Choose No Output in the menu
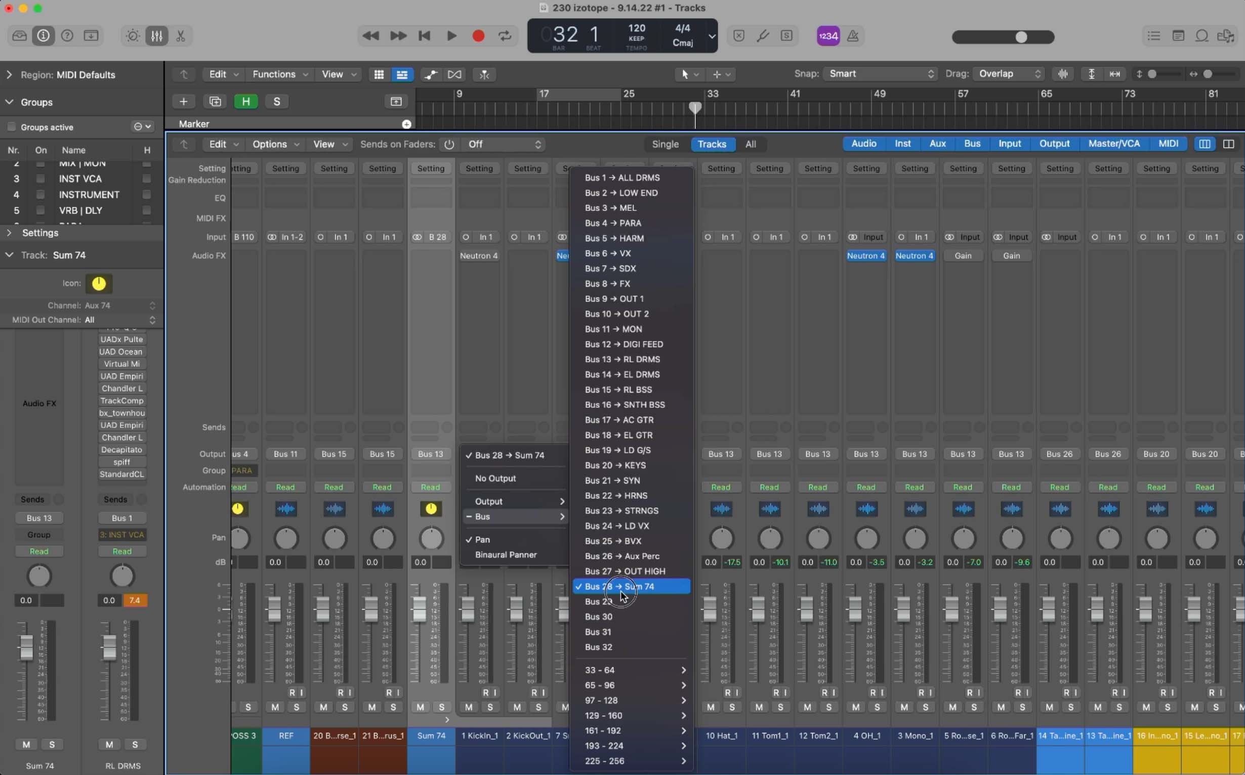Viewport: 1245px width, 775px height. coord(515,479)
